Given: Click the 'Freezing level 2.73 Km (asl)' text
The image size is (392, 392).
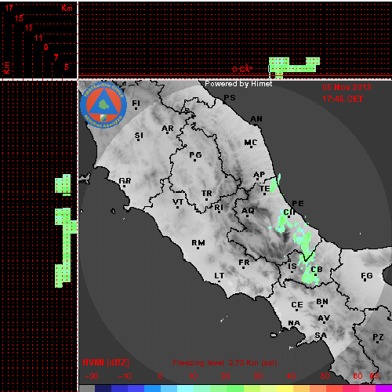Looking at the screenshot, I should coord(225,363).
